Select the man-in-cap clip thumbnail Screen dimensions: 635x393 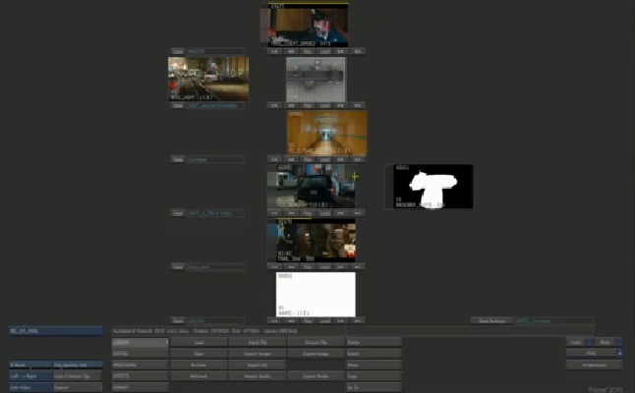309,26
